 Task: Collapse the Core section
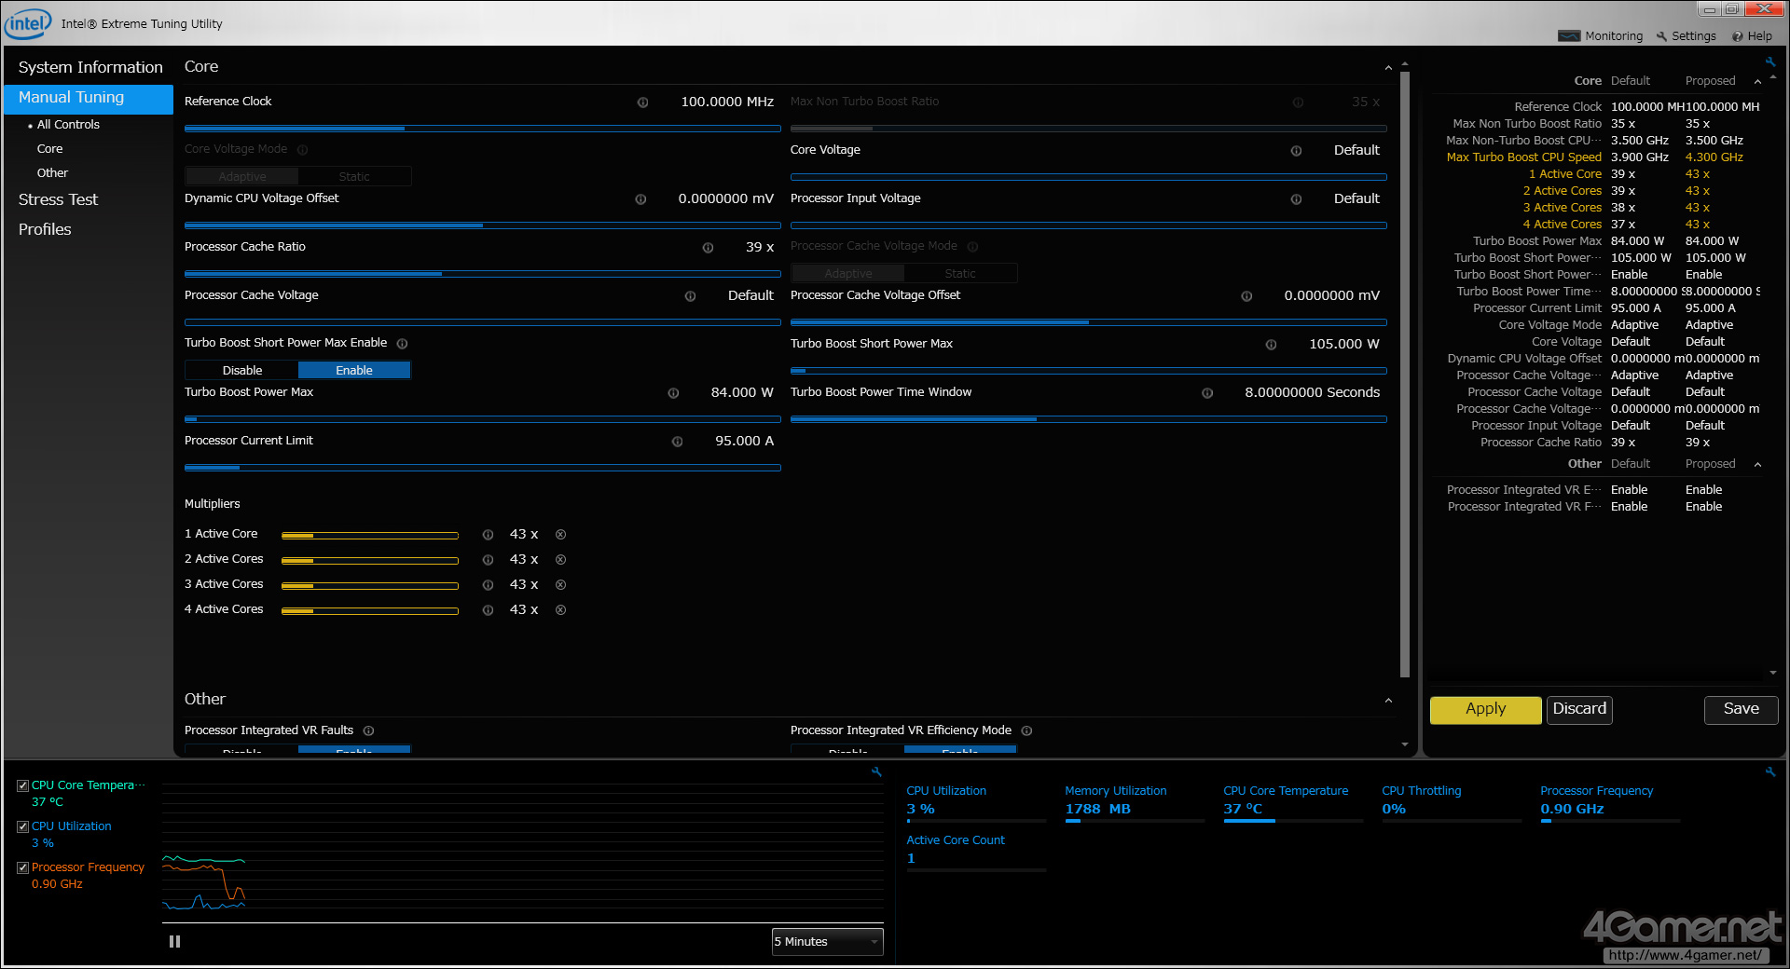1388,68
